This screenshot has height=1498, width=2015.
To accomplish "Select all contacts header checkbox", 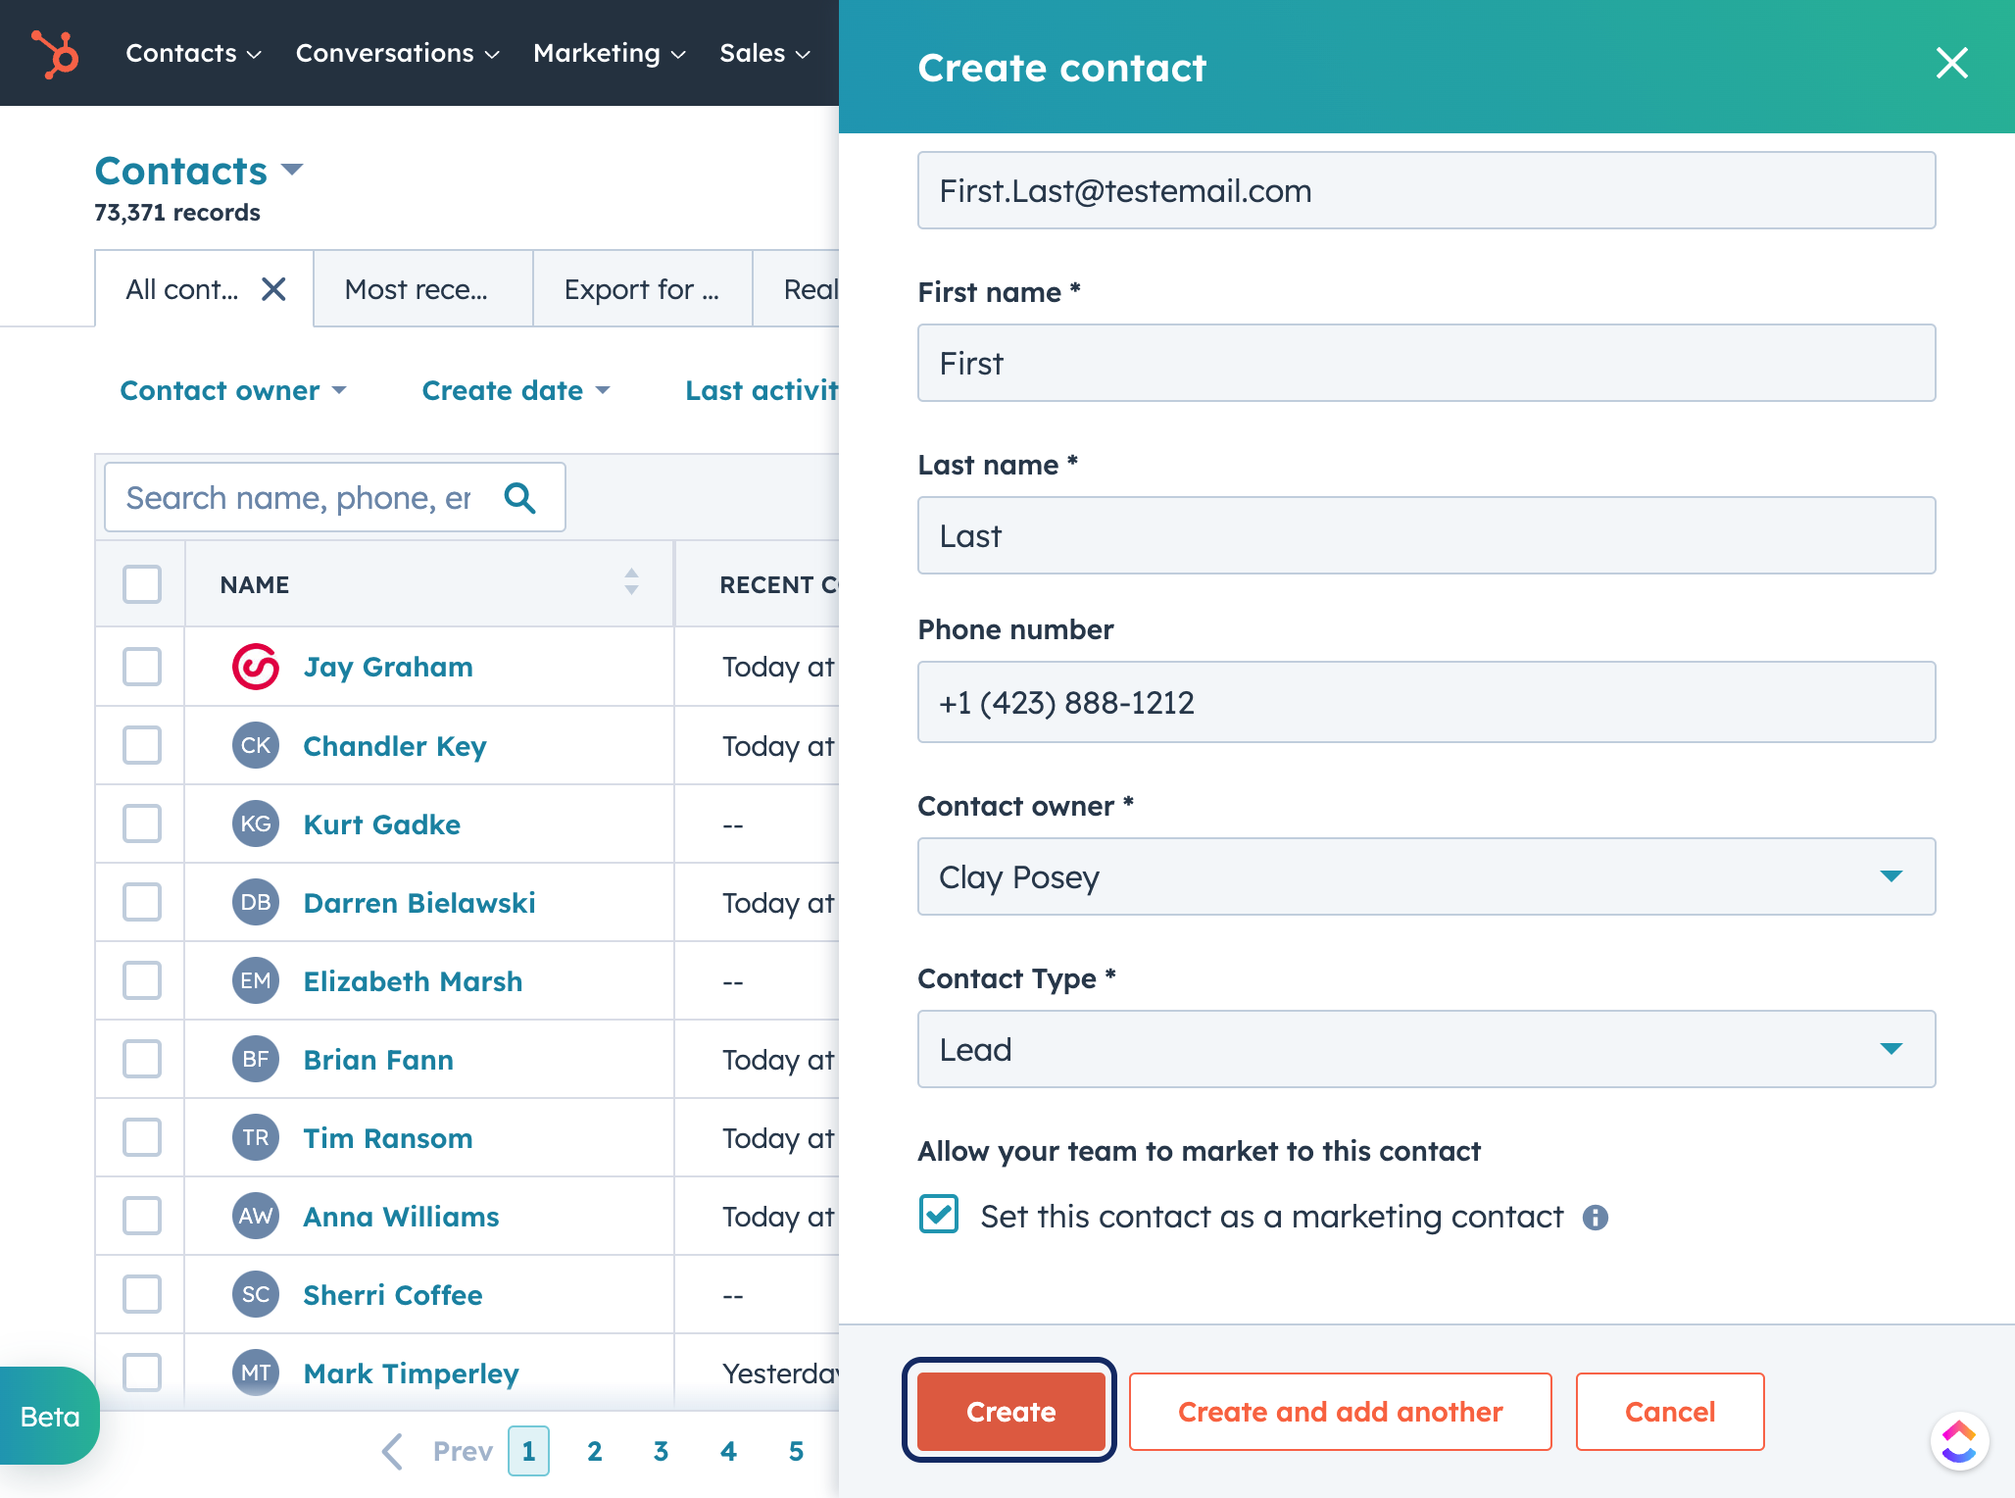I will pyautogui.click(x=142, y=584).
